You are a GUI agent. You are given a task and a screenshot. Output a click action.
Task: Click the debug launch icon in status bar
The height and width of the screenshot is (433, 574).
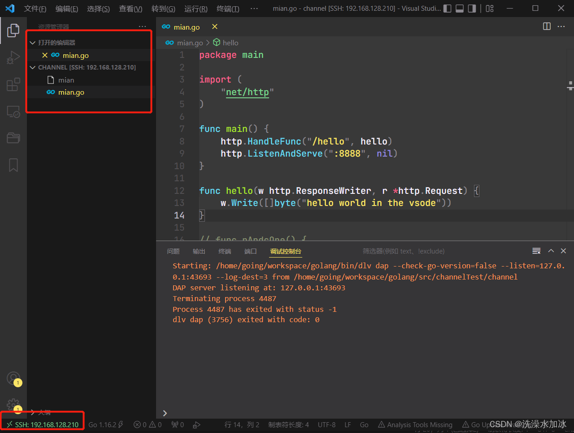[x=197, y=424]
